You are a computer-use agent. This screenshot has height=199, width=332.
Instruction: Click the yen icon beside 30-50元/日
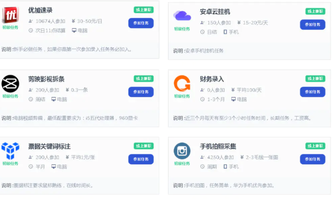[x=73, y=21]
